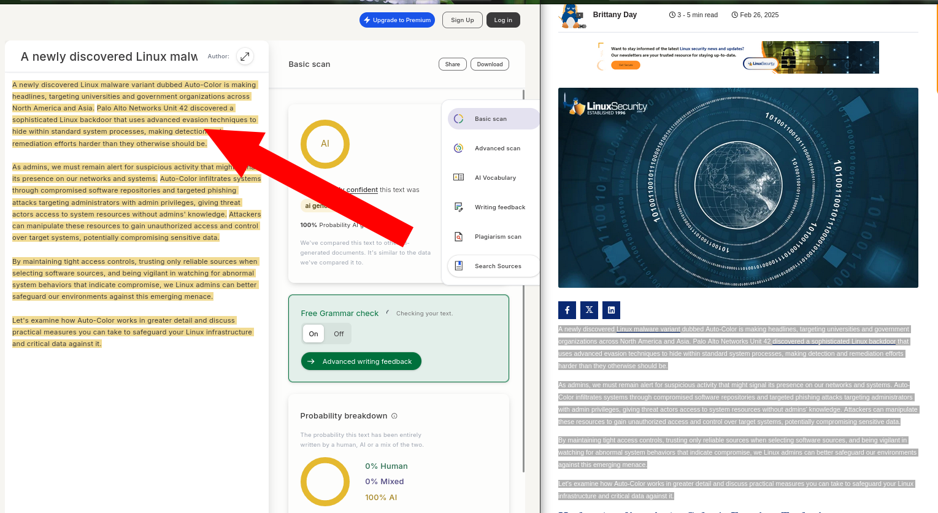Viewport: 938px width, 513px height.
Task: Click the '0% Human' value
Action: 386,466
